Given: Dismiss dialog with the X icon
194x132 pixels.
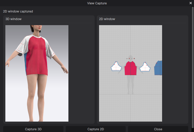Looking at the screenshot, I should [190, 3].
